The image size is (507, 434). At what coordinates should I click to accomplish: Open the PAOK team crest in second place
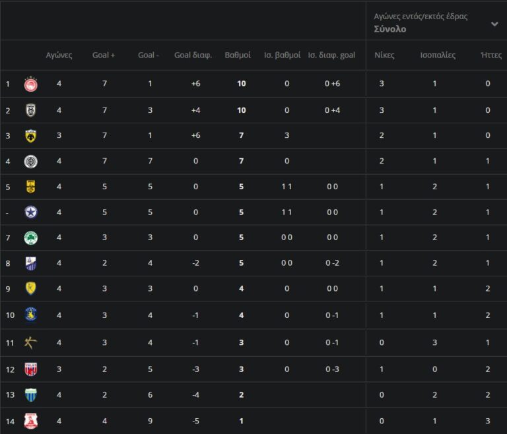[30, 110]
